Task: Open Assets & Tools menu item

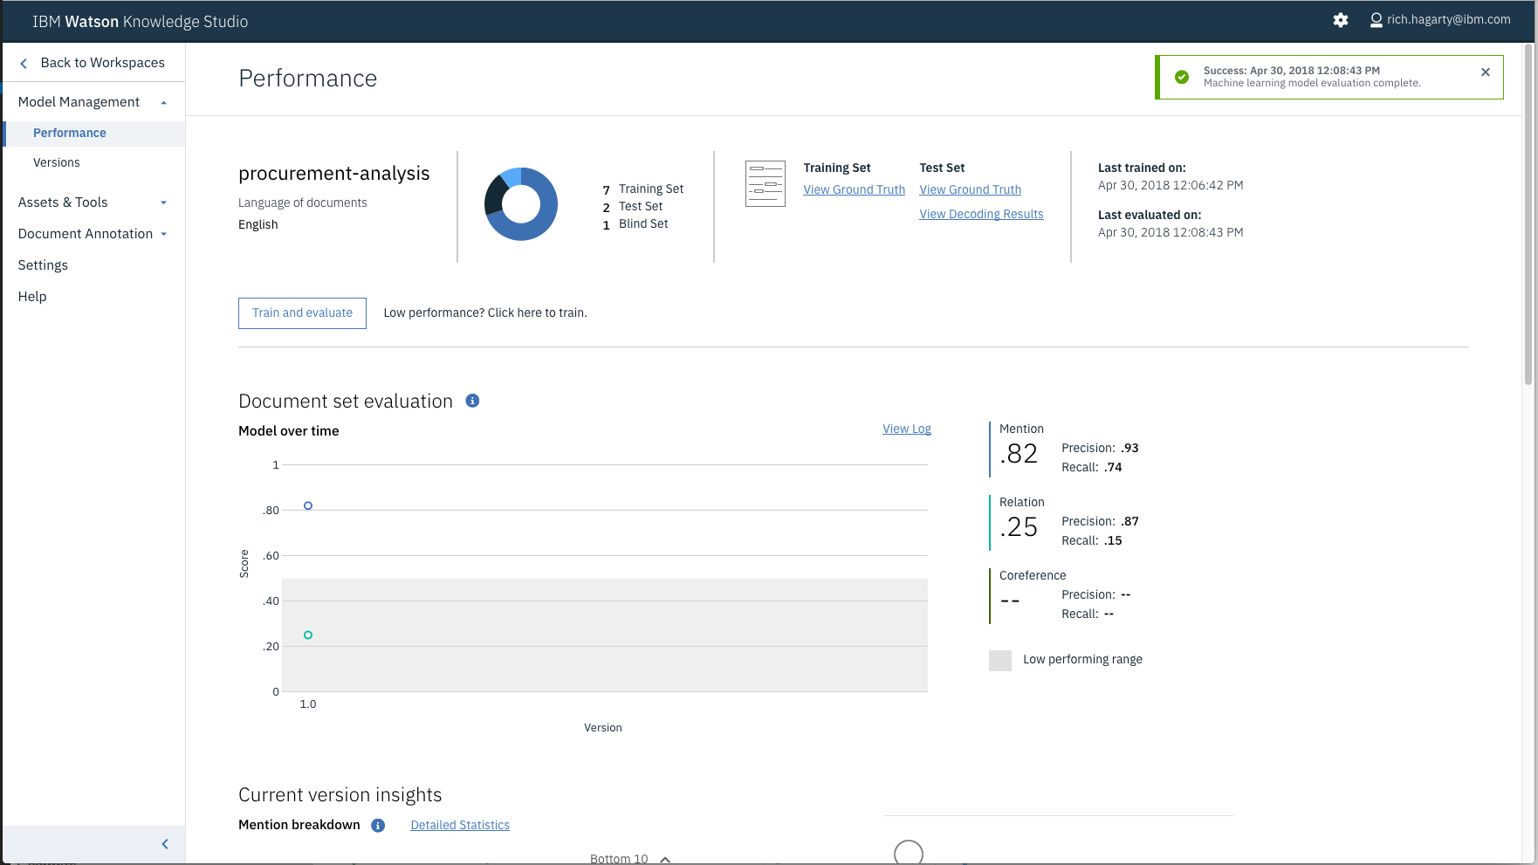Action: tap(63, 203)
